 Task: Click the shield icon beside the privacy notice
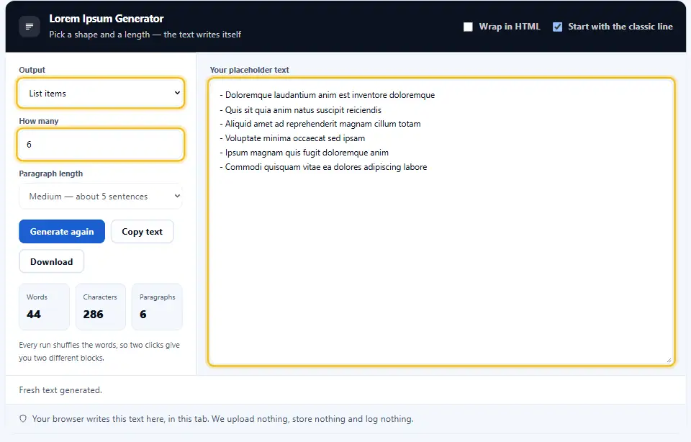[x=23, y=419]
